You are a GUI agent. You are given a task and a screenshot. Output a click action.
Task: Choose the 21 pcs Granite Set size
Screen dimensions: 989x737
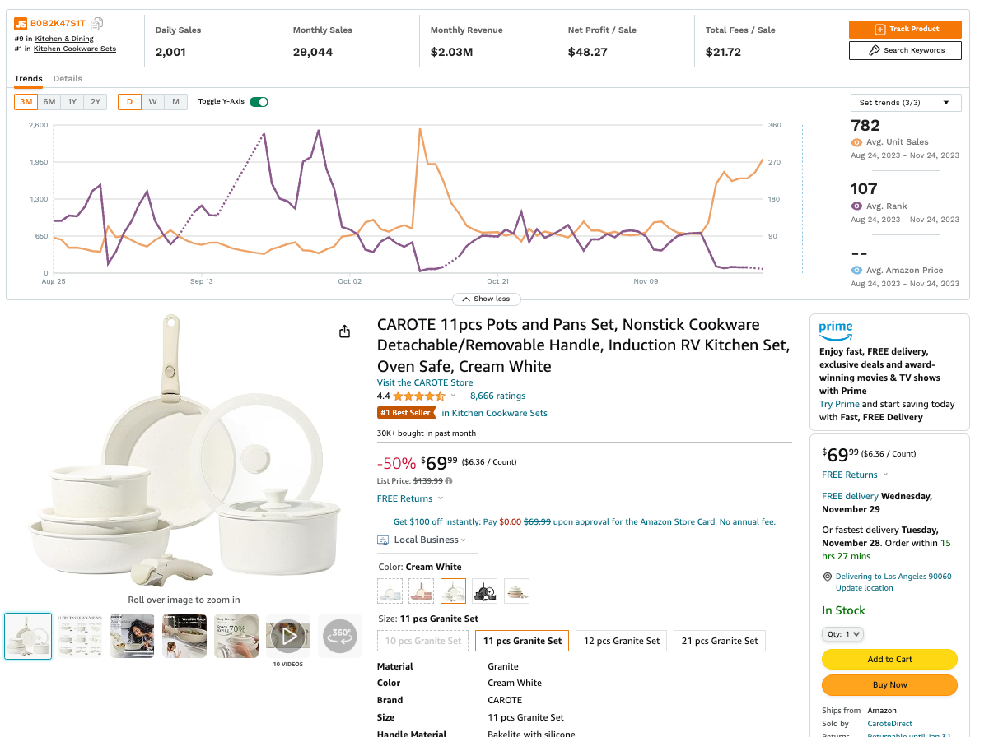pos(720,641)
